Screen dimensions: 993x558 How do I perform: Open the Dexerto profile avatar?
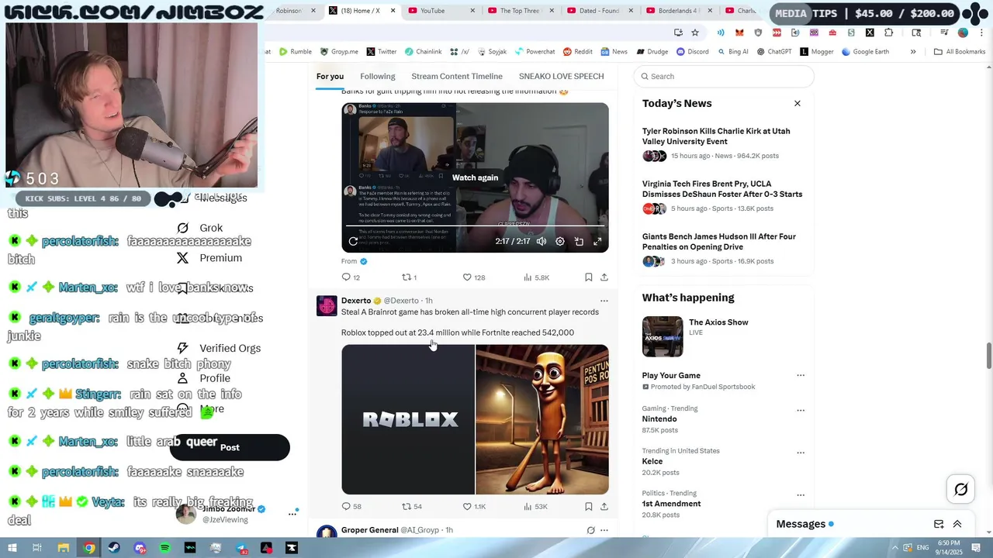(x=327, y=305)
